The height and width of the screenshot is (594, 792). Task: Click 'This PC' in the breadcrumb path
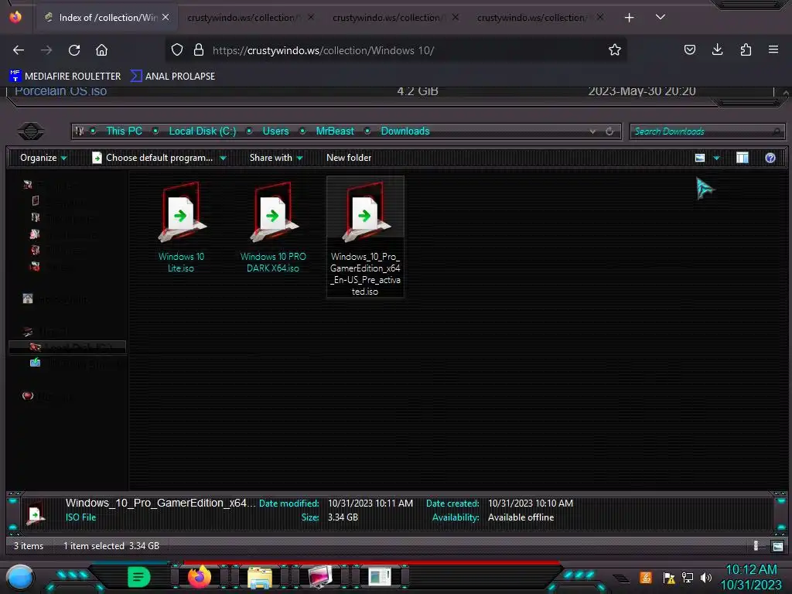pos(124,131)
